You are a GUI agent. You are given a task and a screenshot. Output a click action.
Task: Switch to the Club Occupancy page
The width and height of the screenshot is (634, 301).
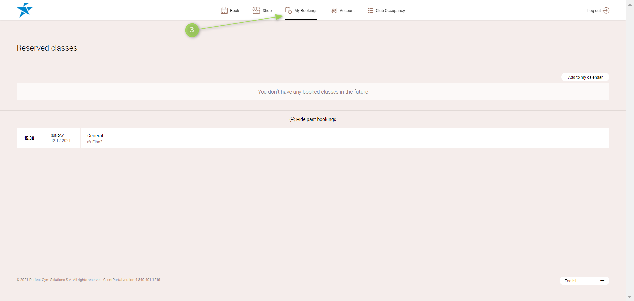click(390, 11)
